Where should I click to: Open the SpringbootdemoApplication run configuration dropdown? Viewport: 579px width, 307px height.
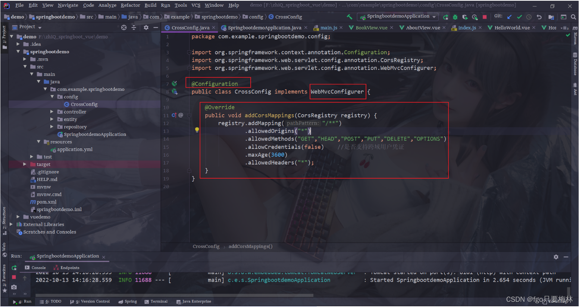point(398,17)
